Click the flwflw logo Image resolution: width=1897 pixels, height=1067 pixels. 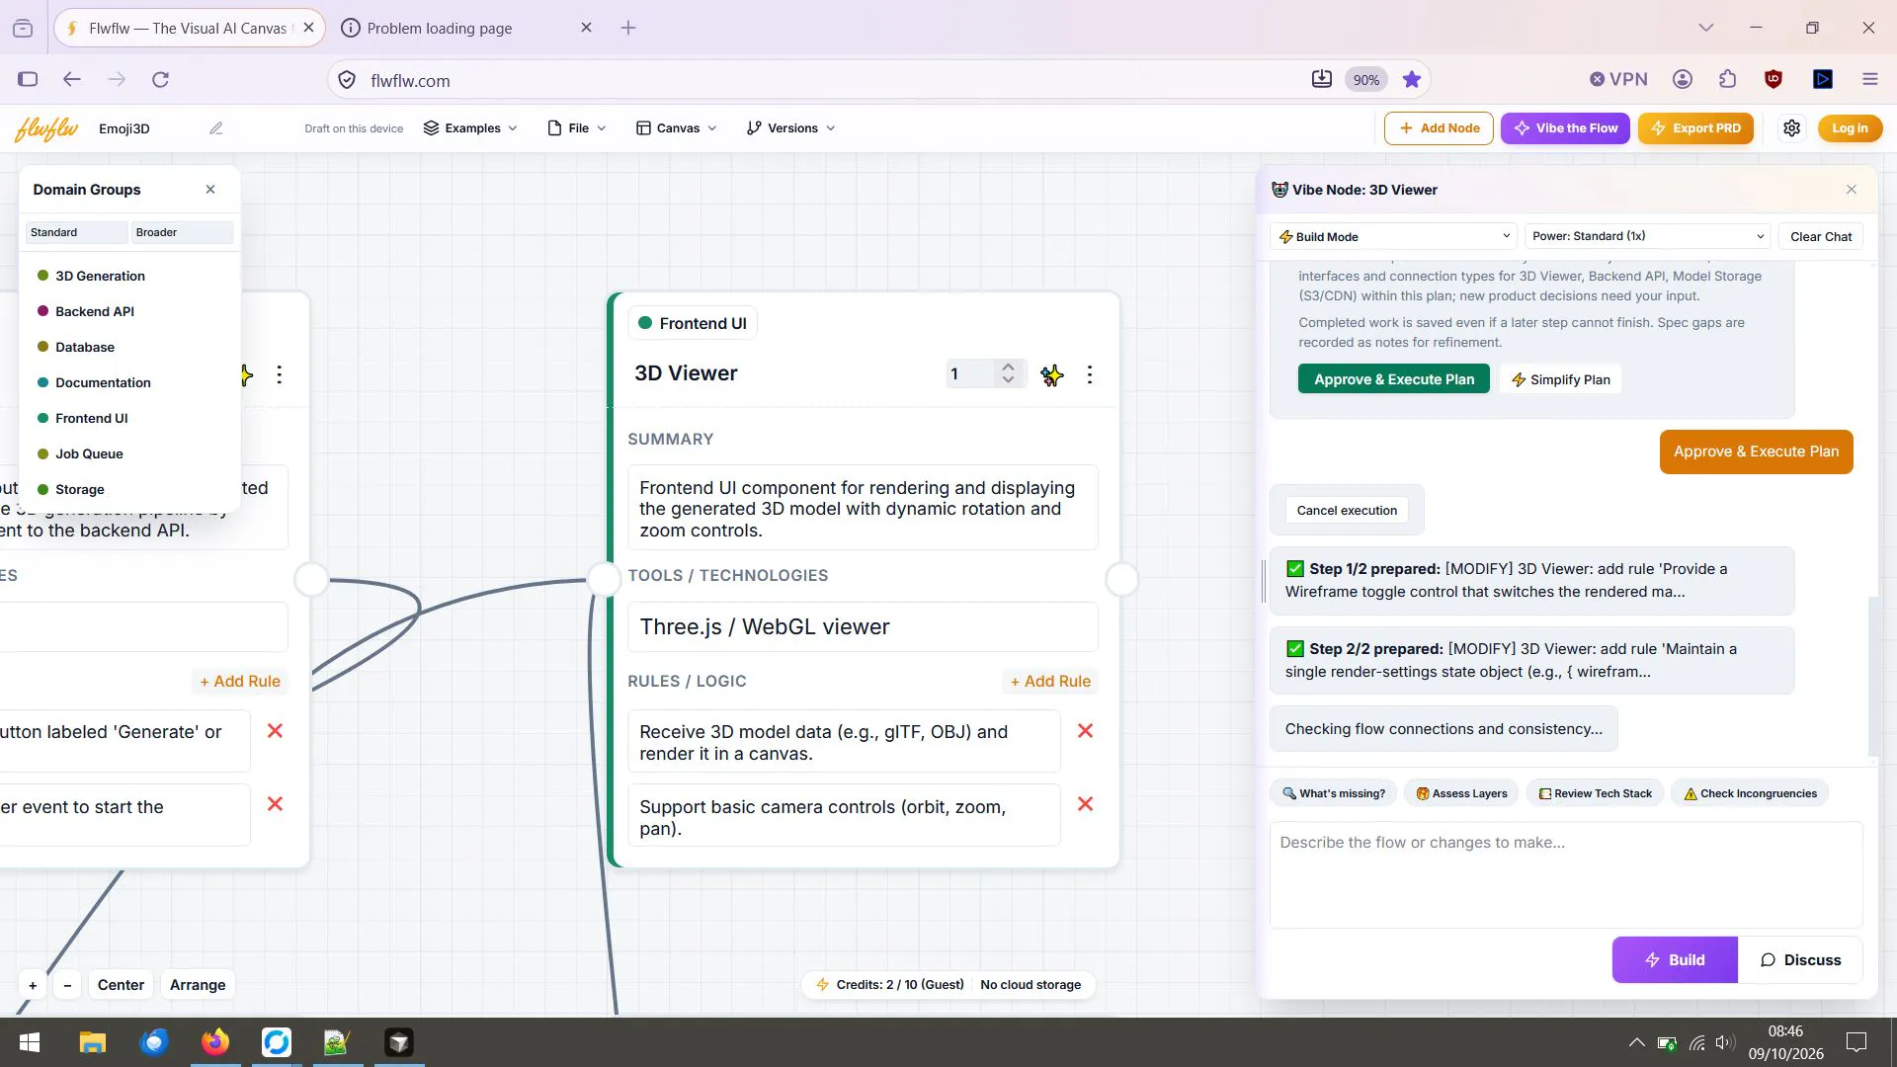coord(46,128)
